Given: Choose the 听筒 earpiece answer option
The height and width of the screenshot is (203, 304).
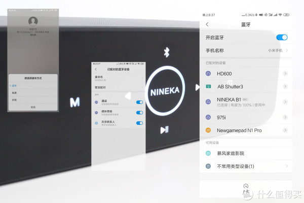Looking at the screenshot, I should click(33, 100).
